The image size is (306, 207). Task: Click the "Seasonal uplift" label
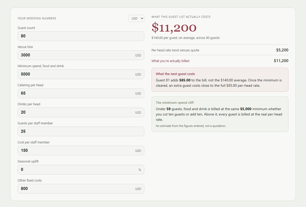28,161
